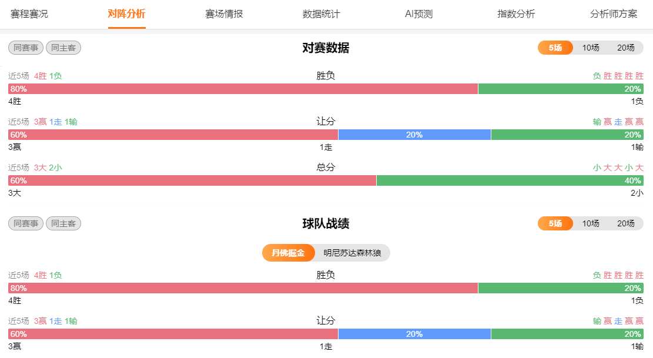This screenshot has width=653, height=358.
Task: Select 20场 in 球队战绩 section
Action: [625, 223]
